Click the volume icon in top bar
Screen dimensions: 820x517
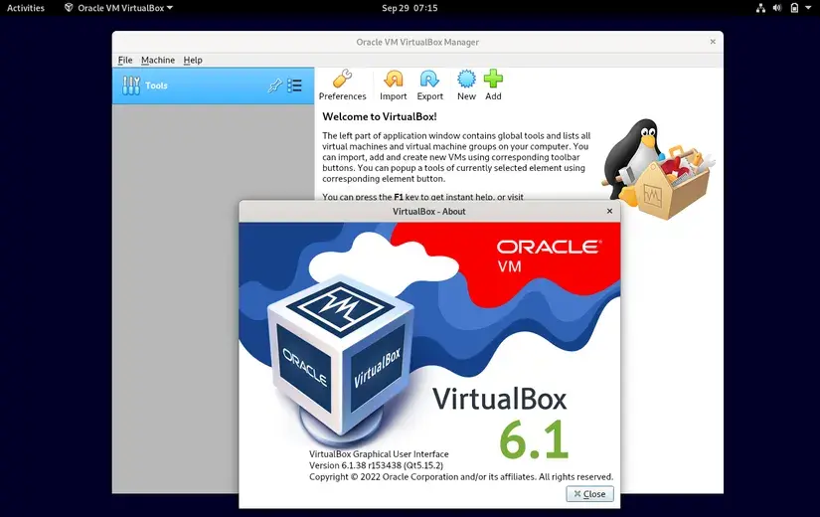coord(777,8)
